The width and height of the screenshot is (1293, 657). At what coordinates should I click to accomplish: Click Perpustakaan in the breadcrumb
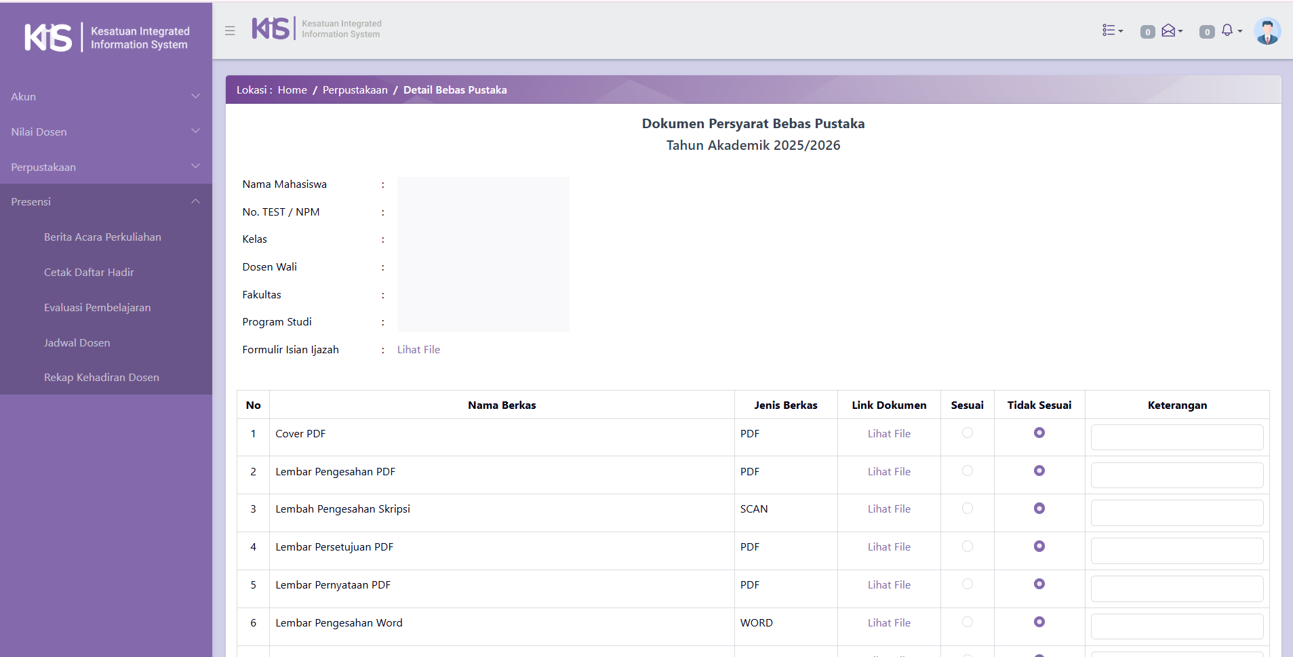click(x=355, y=89)
